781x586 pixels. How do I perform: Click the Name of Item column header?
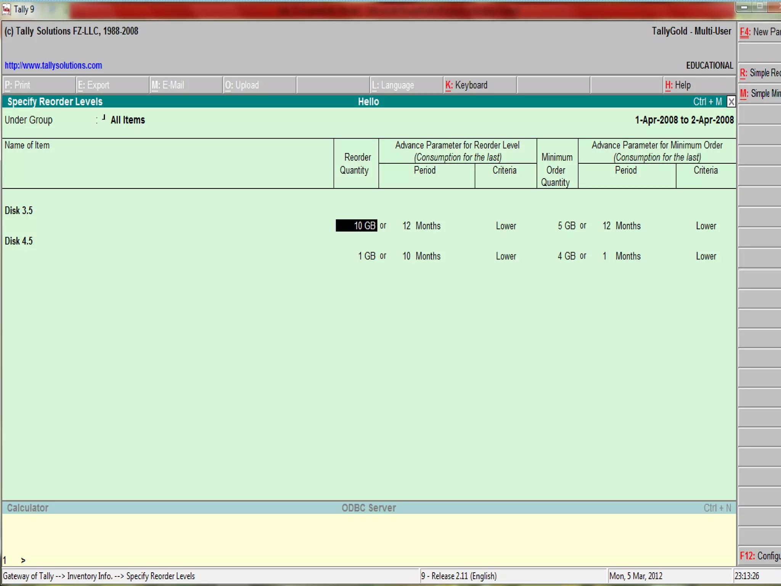point(27,145)
